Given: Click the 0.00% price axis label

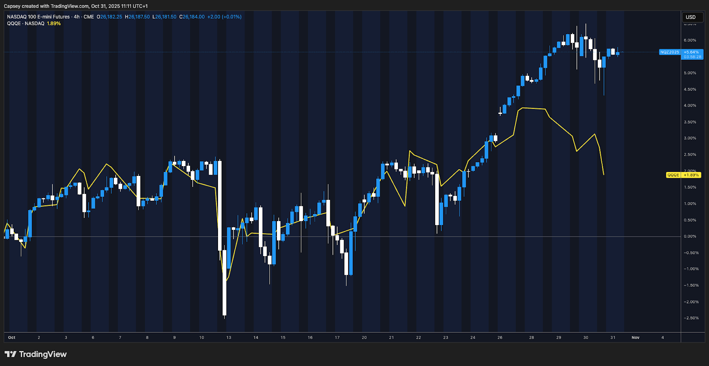Looking at the screenshot, I should coord(690,237).
